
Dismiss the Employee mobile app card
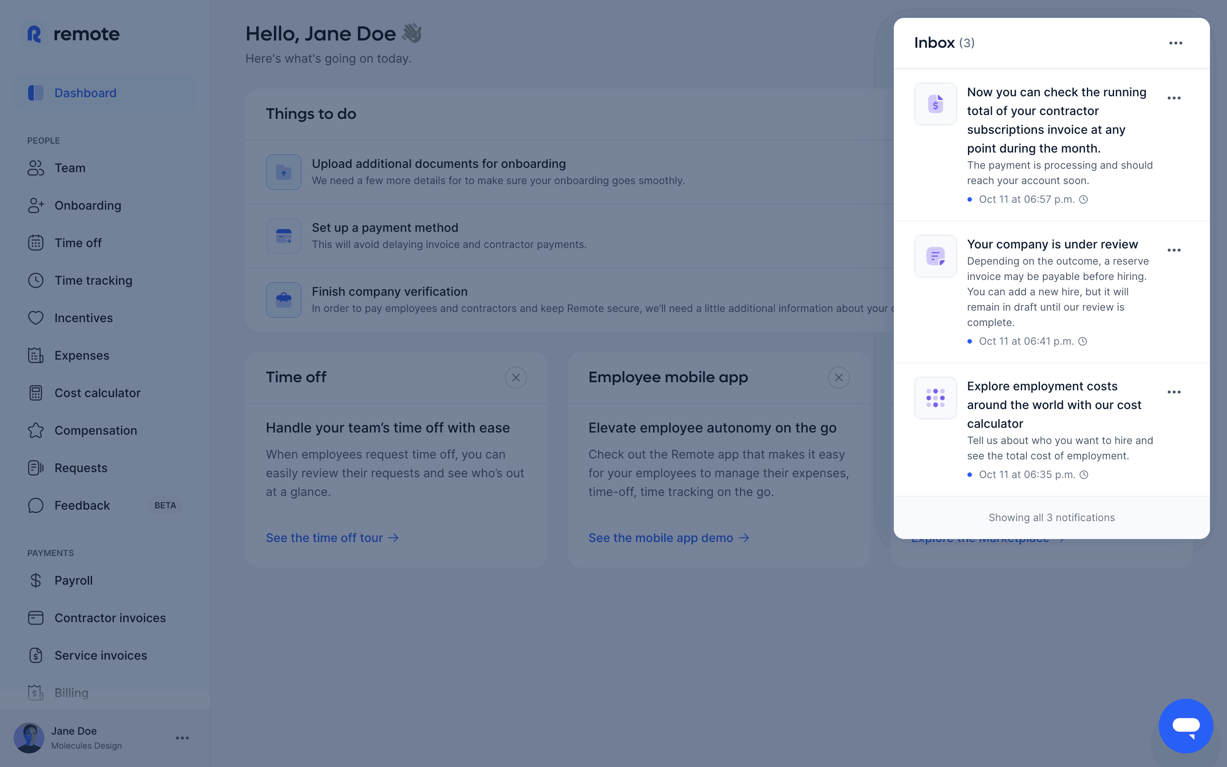pos(838,377)
